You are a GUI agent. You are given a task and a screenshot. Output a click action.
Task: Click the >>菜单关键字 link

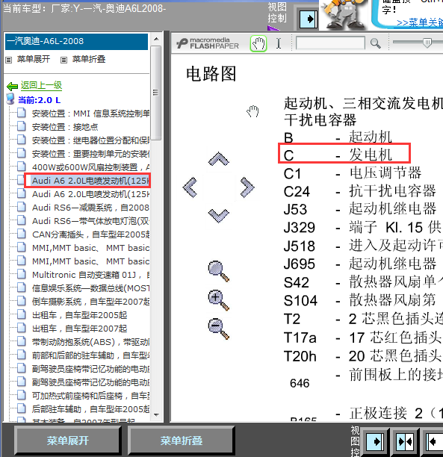point(420,22)
